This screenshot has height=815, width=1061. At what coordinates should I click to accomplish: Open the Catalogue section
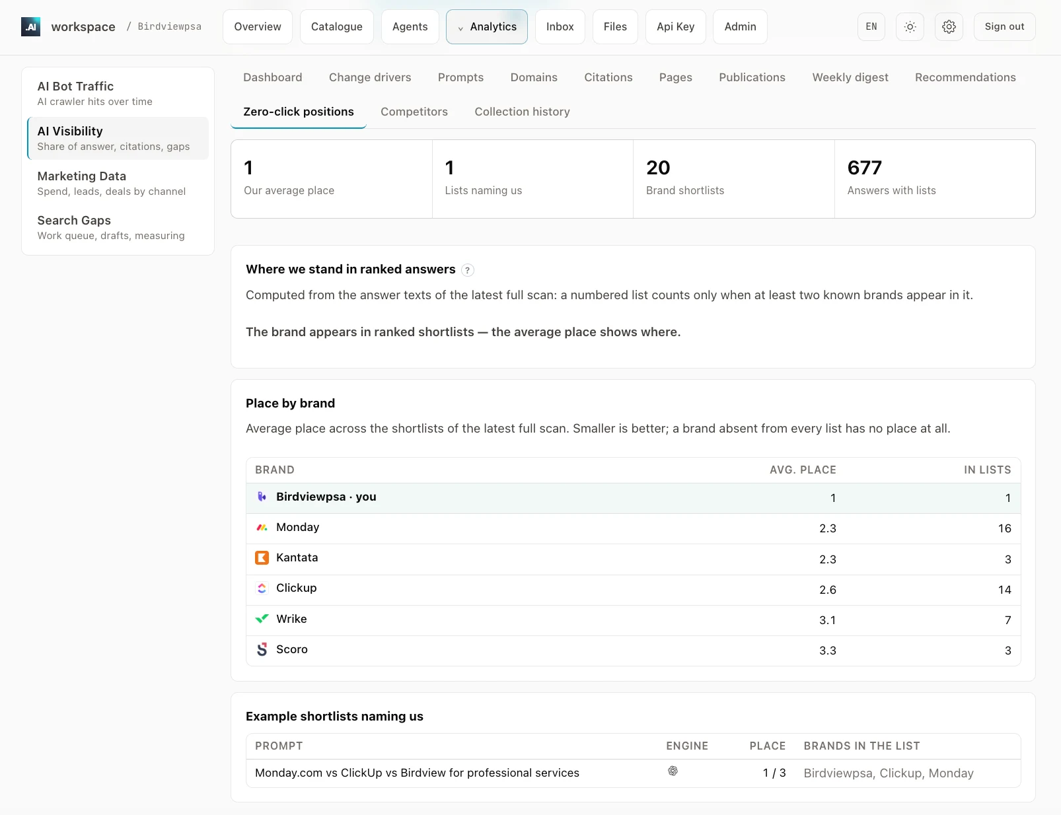pyautogui.click(x=337, y=27)
